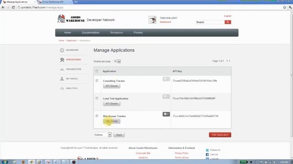Open the Windows Start button

[x=5, y=162]
